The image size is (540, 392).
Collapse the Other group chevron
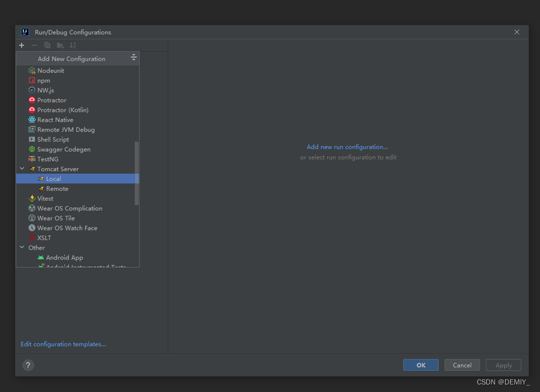(22, 247)
